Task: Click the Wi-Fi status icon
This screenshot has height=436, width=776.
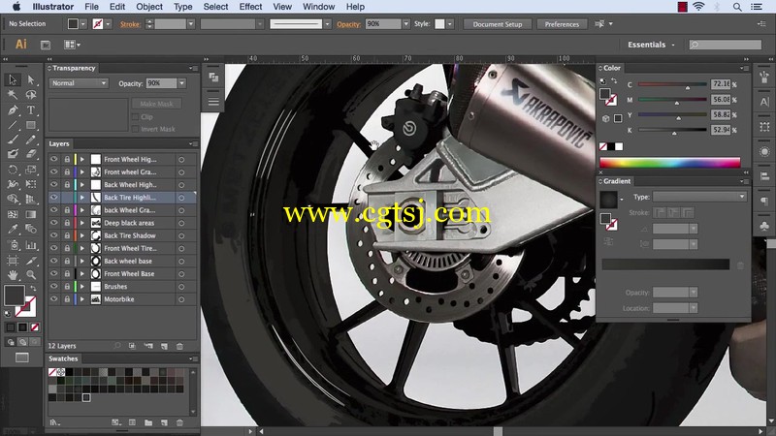Action: [x=698, y=7]
